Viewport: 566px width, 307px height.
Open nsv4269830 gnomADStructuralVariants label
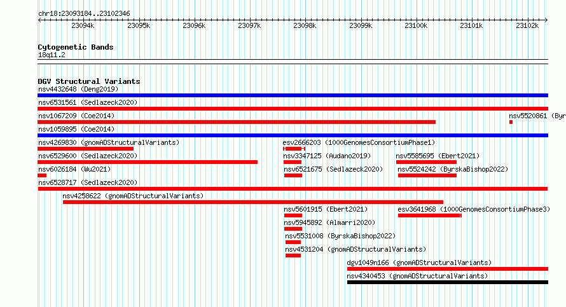click(109, 142)
